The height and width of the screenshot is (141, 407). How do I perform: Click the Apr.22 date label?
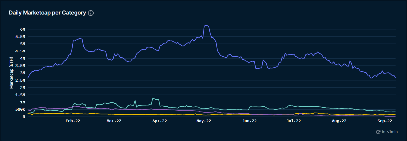click(x=160, y=121)
